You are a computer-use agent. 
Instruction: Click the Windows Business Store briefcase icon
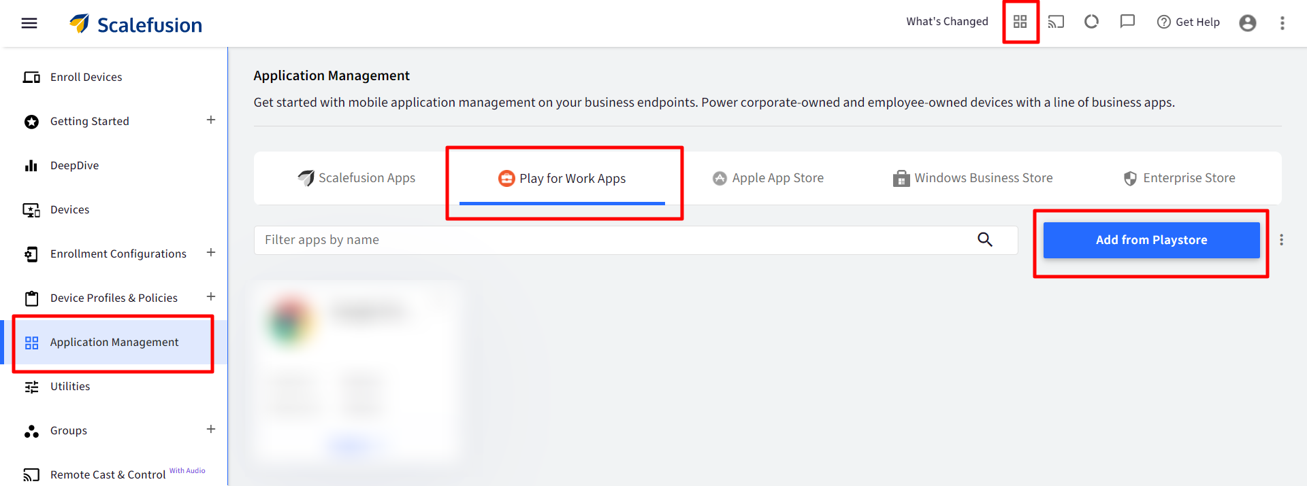coord(901,178)
